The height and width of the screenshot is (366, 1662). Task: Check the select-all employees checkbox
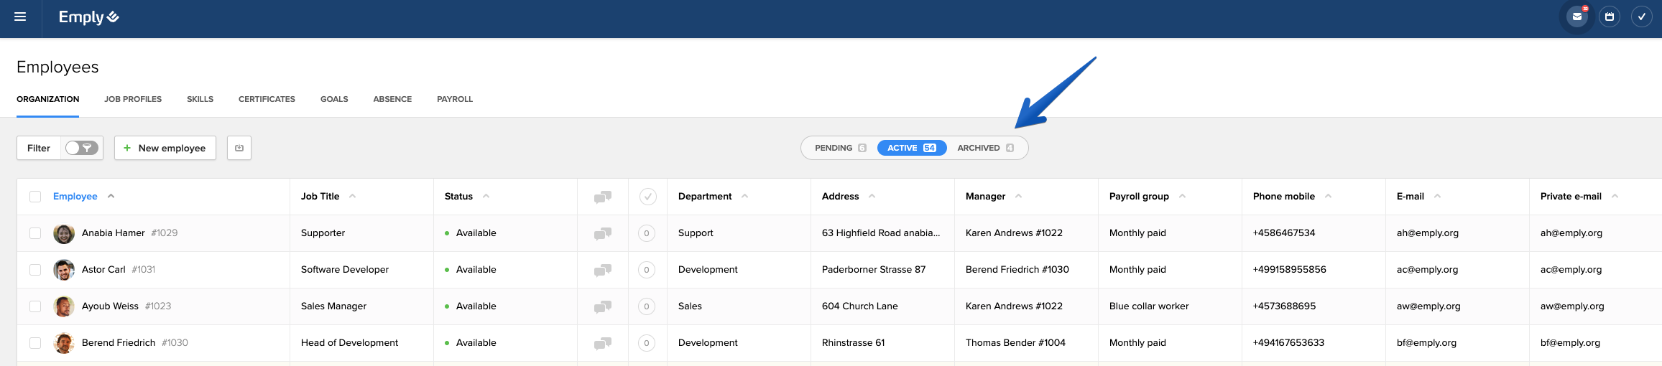click(x=35, y=197)
